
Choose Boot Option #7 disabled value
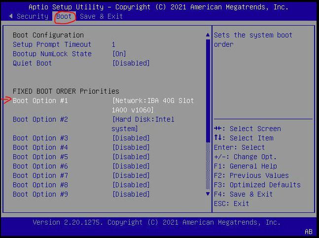click(x=131, y=175)
